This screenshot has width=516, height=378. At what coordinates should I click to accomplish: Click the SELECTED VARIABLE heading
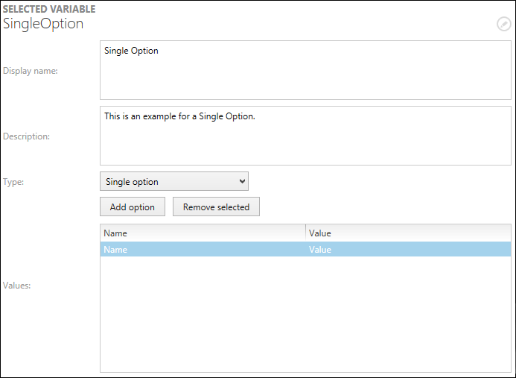coord(49,9)
